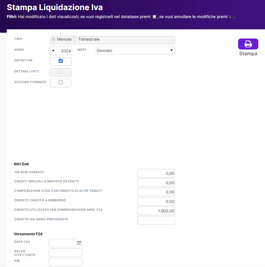Viewport: 265px width, 267px height.
Task: Click the Altri Dati section heading
Action: point(21,164)
